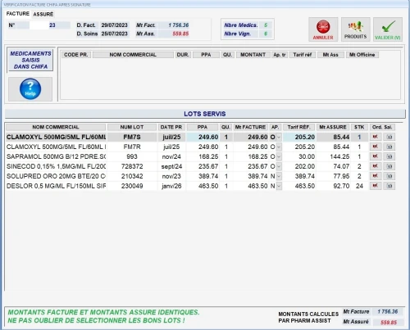Image resolution: width=410 pixels, height=330 pixels.
Task: Click lot number 230049
Action: coord(132,186)
